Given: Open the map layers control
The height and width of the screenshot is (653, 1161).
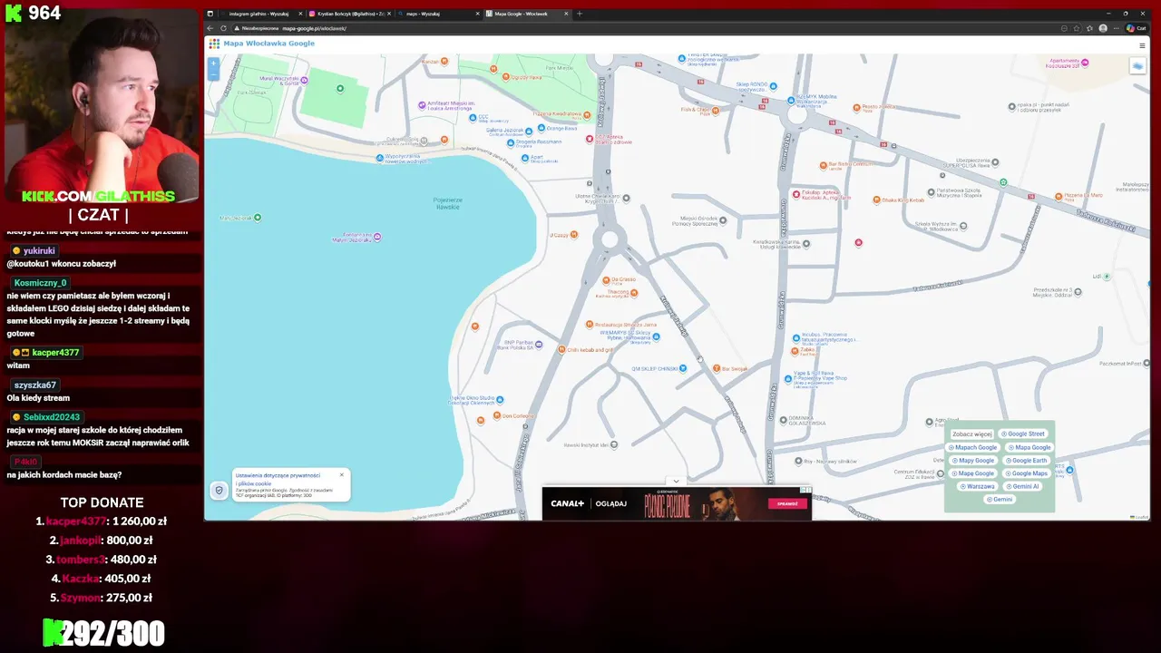Looking at the screenshot, I should coord(1137,66).
